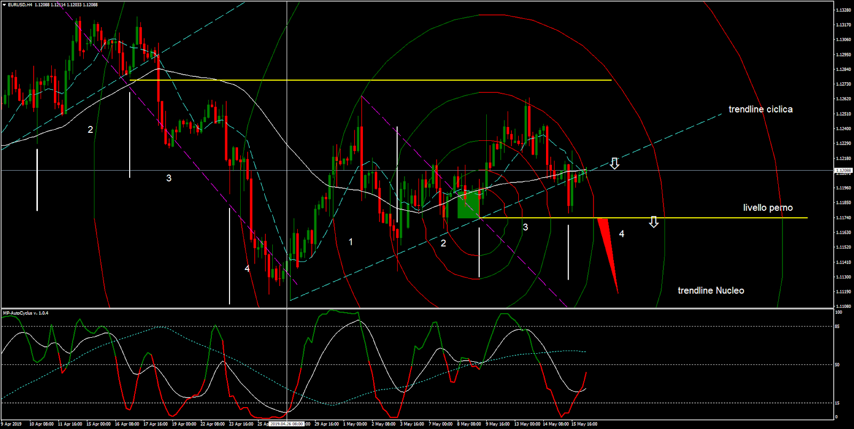Select the green rectangle on the chart
The image size is (854, 429).
click(x=469, y=205)
